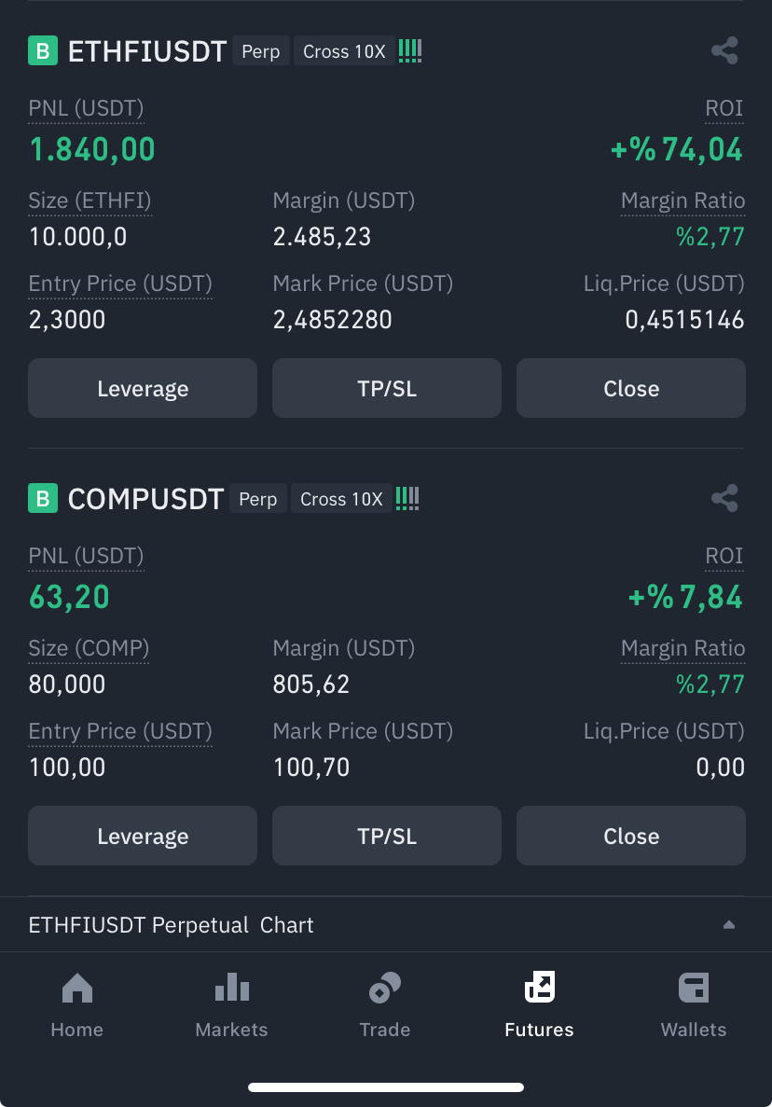
Task: Tap the COMPUSDT Margin Ratio label
Action: tap(683, 648)
